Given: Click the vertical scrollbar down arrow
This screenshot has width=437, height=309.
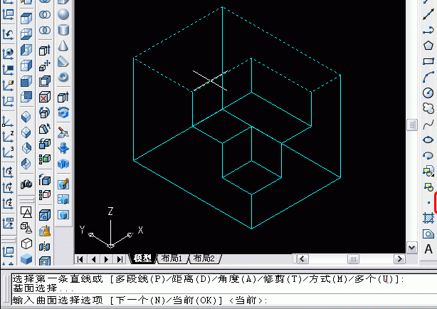Looking at the screenshot, I should click(411, 247).
